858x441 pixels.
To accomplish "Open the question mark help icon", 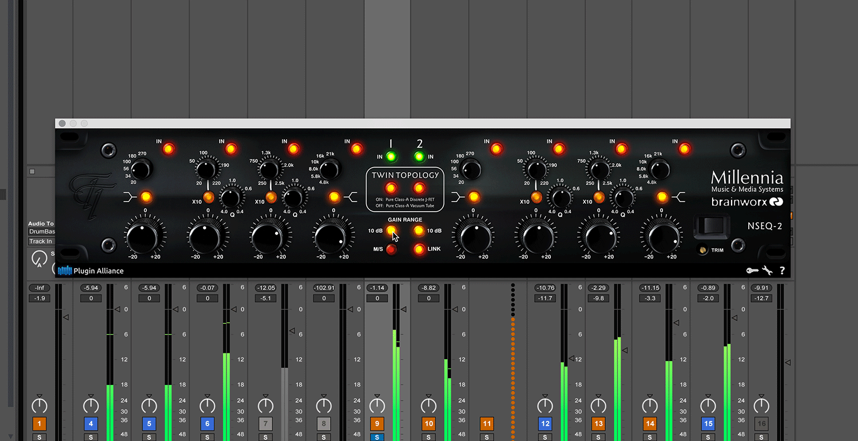I will 782,271.
